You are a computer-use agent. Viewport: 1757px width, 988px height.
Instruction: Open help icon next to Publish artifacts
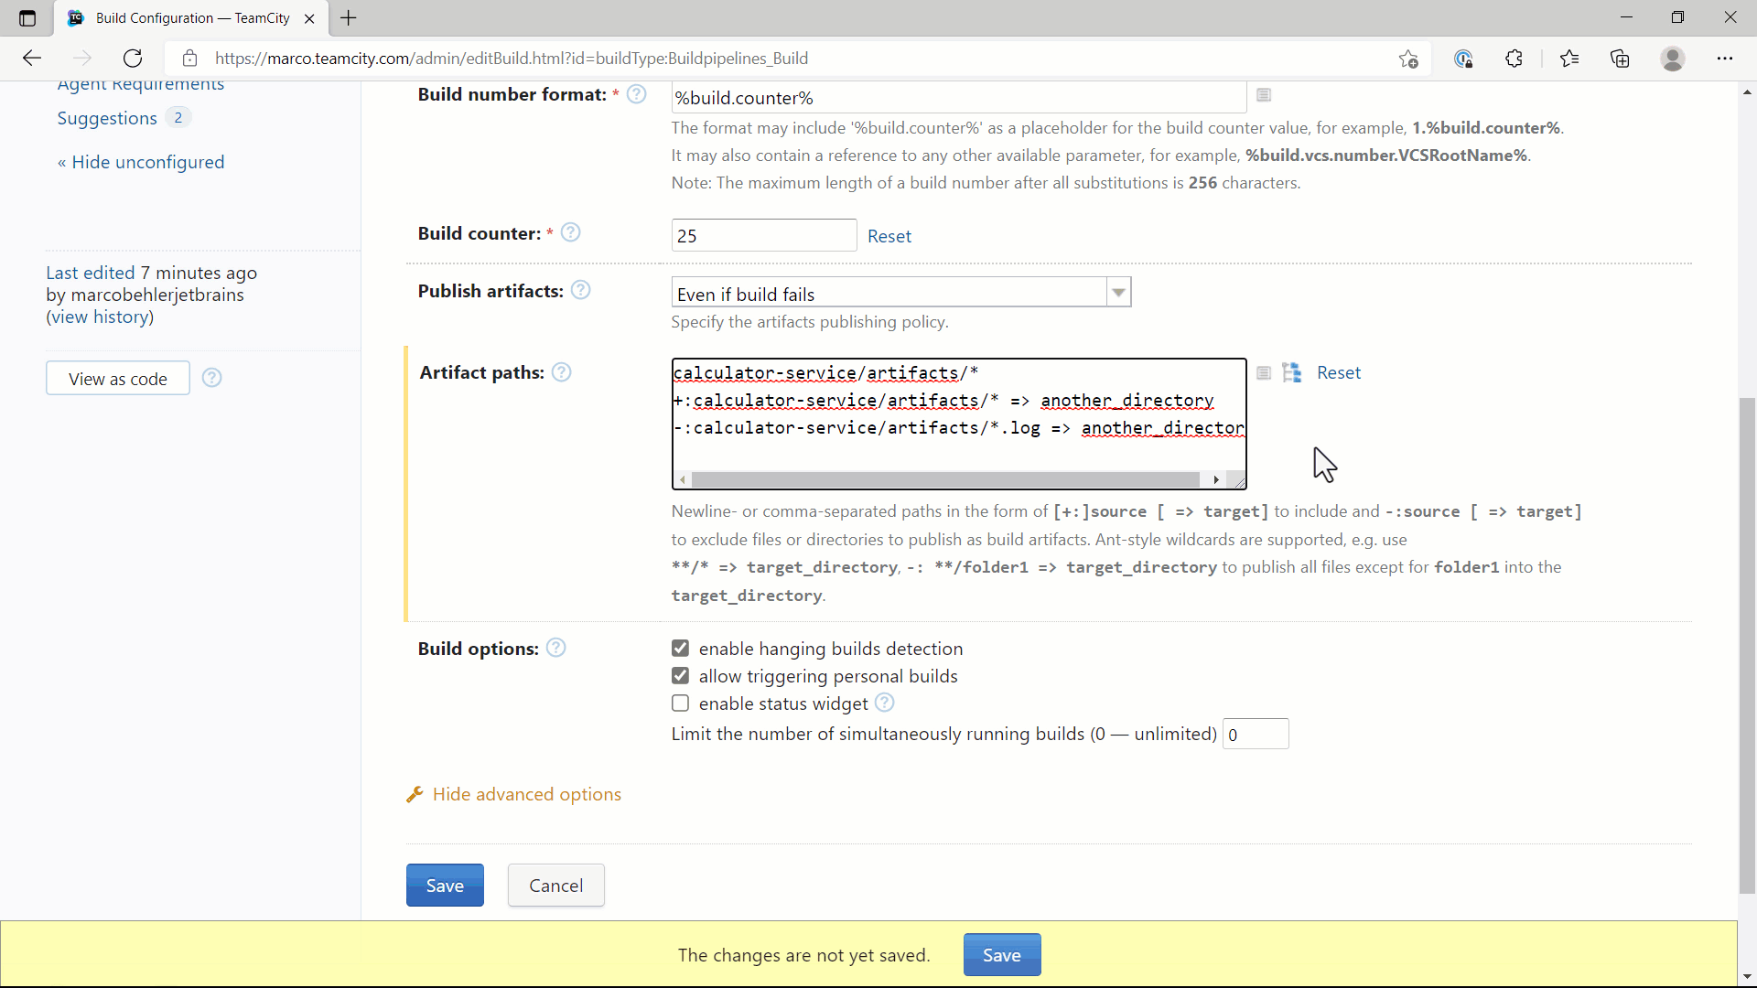(580, 290)
